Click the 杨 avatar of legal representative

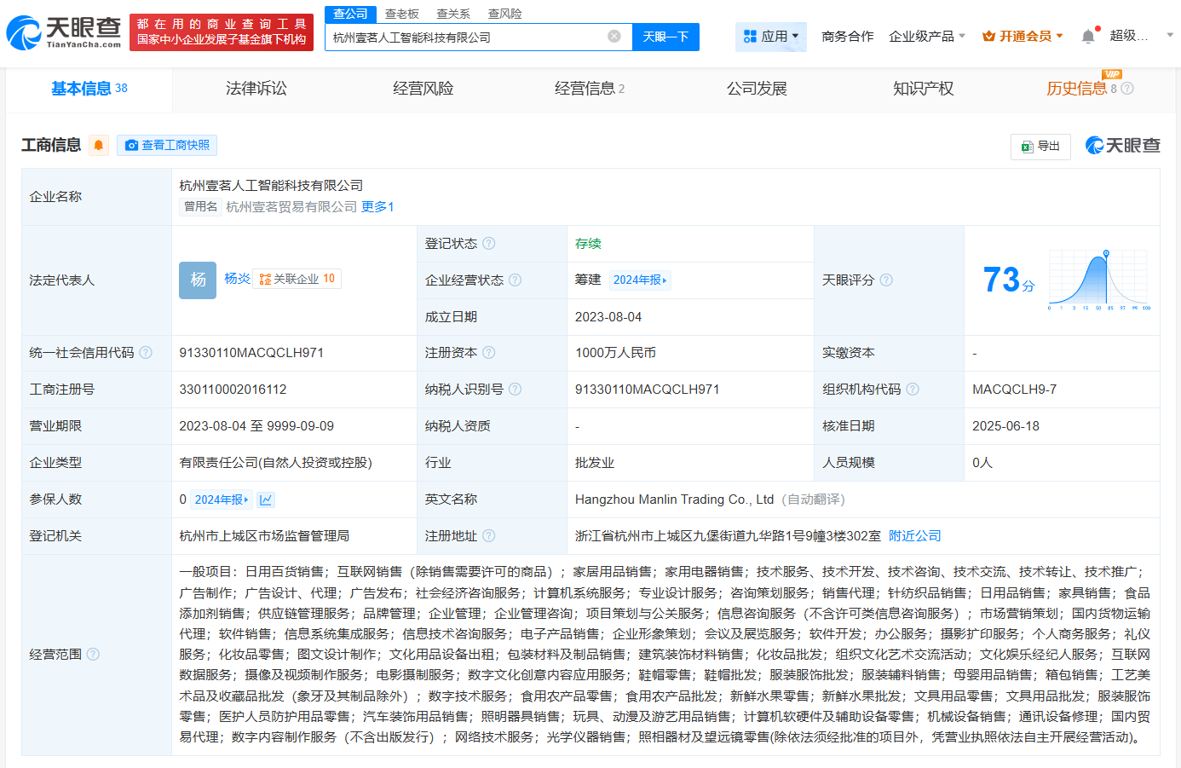[x=198, y=280]
